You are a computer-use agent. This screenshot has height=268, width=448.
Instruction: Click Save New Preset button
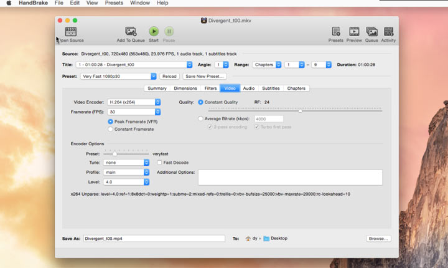tap(205, 77)
